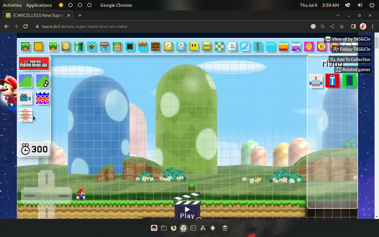This screenshot has width=379, height=237.
Task: Pick the orange semi-solid bumps tile
Action: tap(143, 47)
